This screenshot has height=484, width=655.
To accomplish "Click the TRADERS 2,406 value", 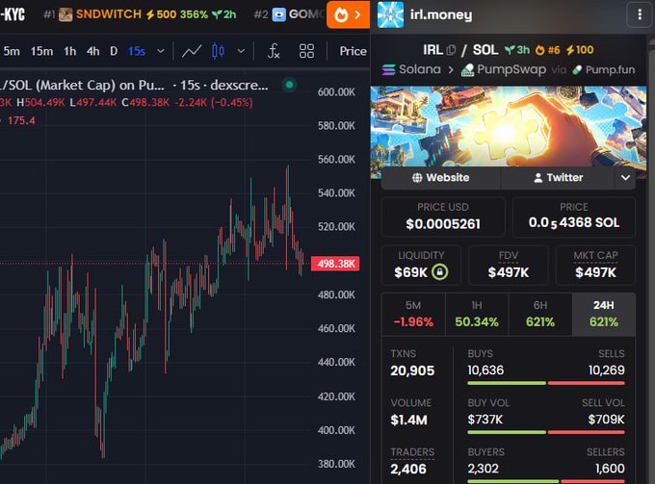I will coord(408,469).
